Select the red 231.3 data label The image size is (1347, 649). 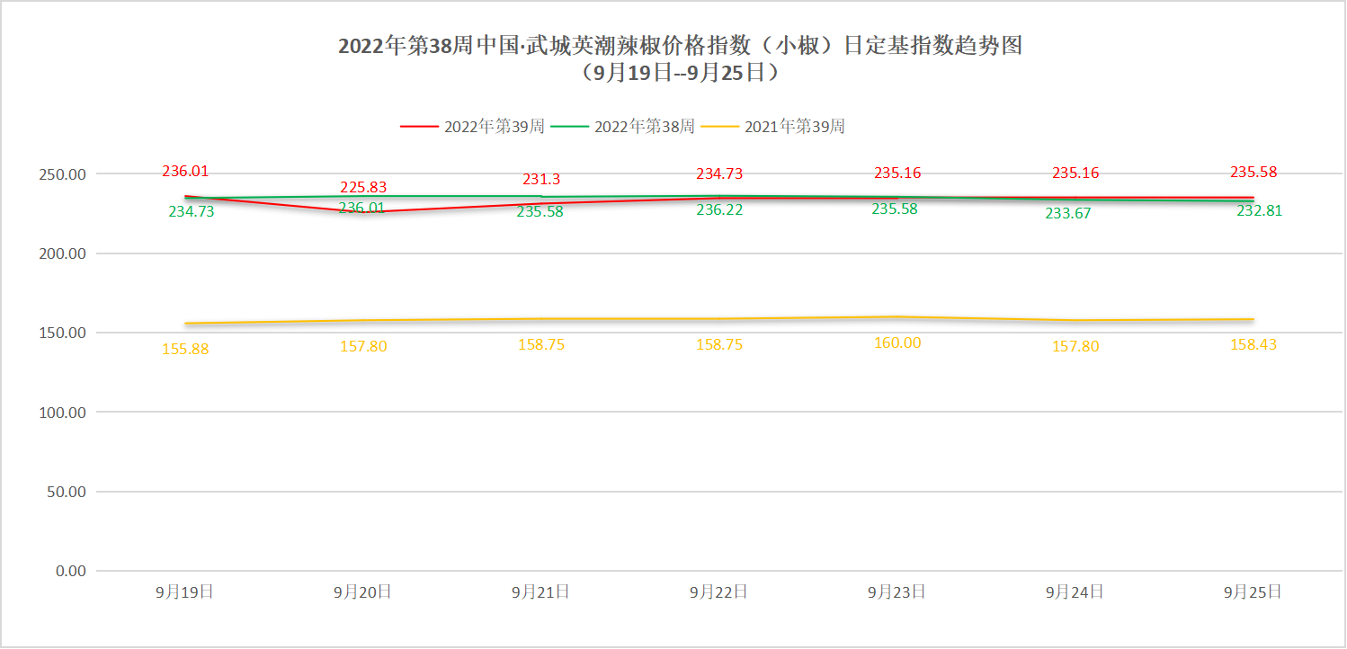(541, 180)
